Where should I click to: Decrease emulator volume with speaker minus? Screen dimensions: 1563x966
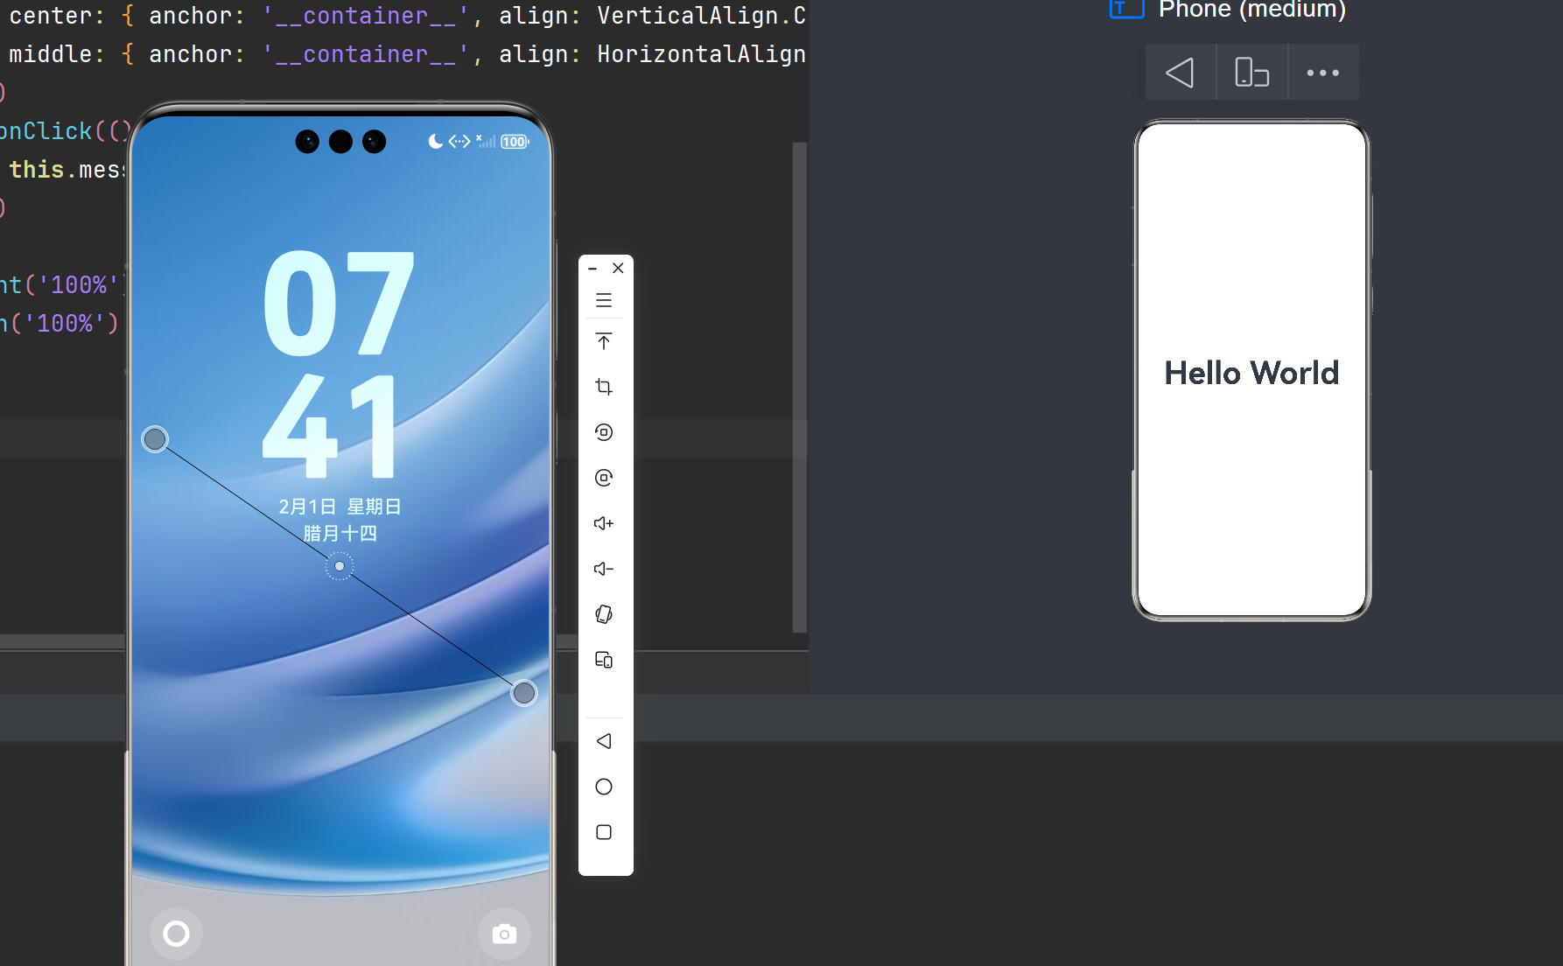604,569
